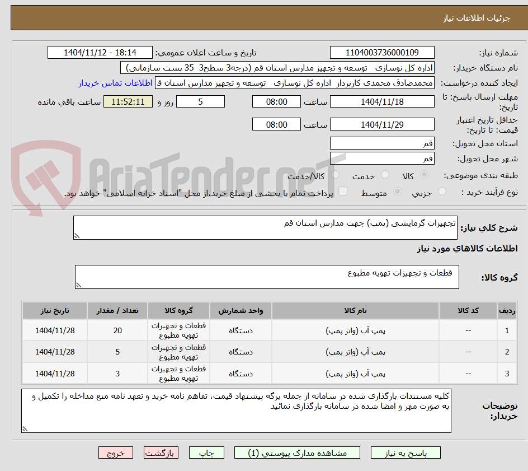Viewport: 528px width, 471px height.
Task: Click the شماره نیاز field 1104003736000109
Action: pyautogui.click(x=382, y=53)
